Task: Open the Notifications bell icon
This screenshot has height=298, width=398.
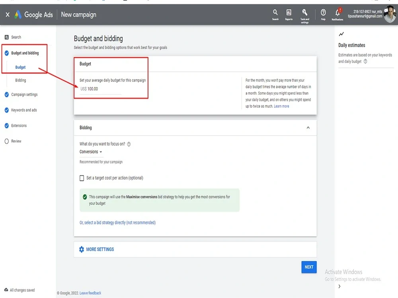Action: pos(338,14)
